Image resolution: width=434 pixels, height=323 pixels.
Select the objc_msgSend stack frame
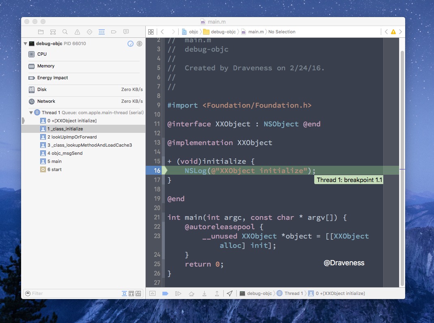65,153
